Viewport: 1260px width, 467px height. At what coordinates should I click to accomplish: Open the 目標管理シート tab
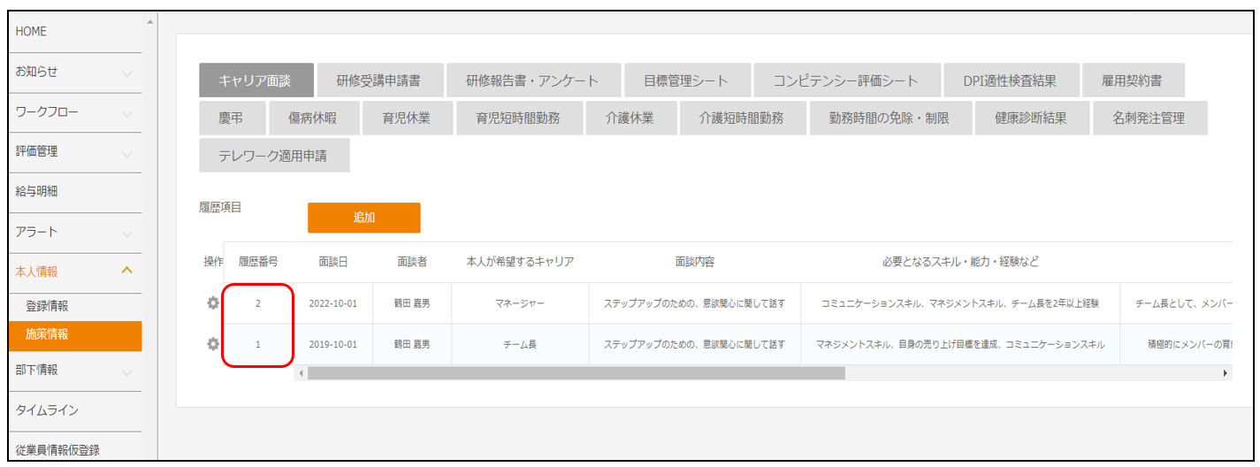click(687, 80)
